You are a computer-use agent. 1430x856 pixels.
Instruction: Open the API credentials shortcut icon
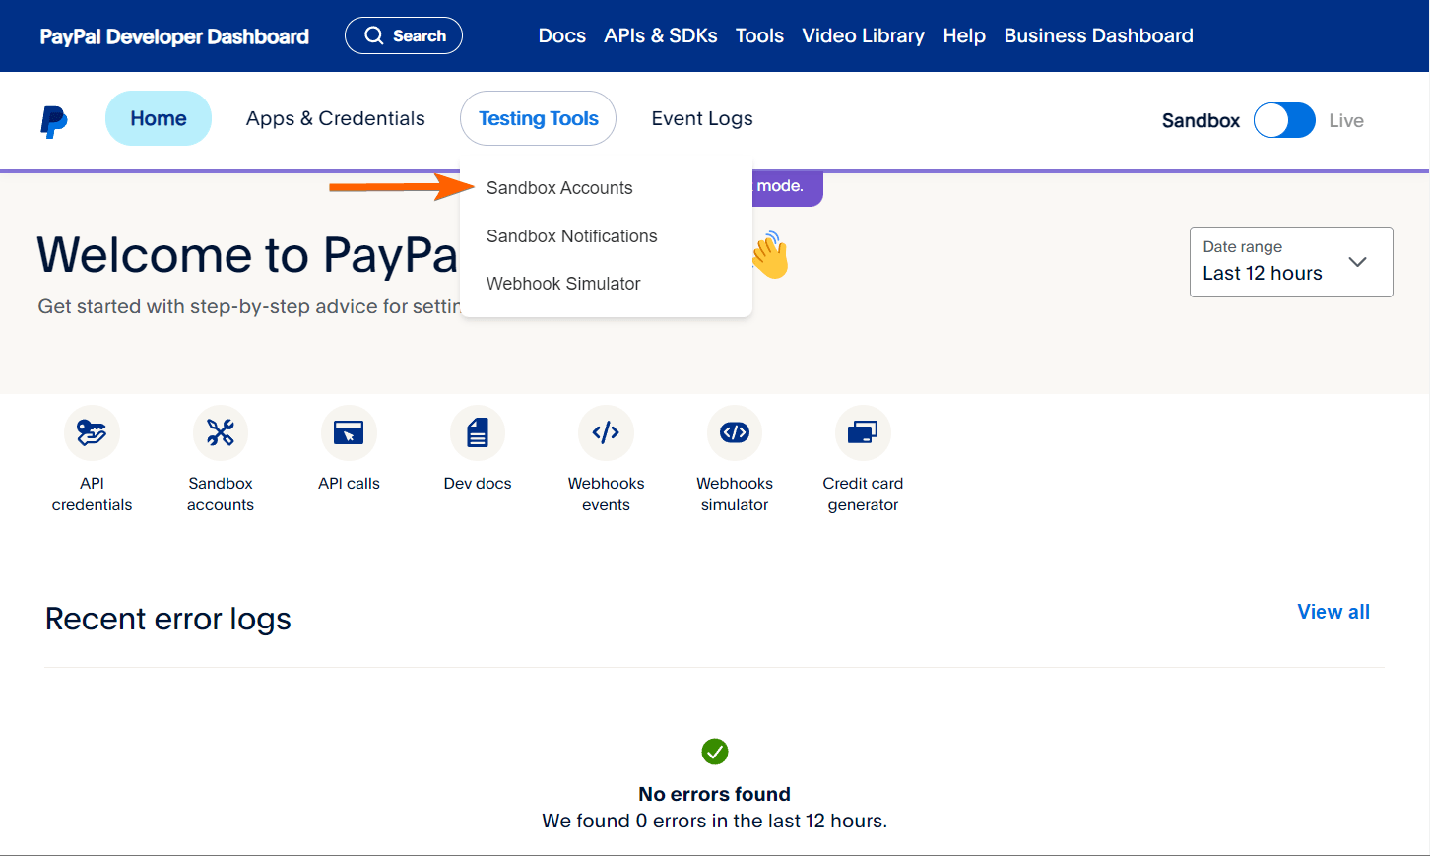tap(92, 433)
